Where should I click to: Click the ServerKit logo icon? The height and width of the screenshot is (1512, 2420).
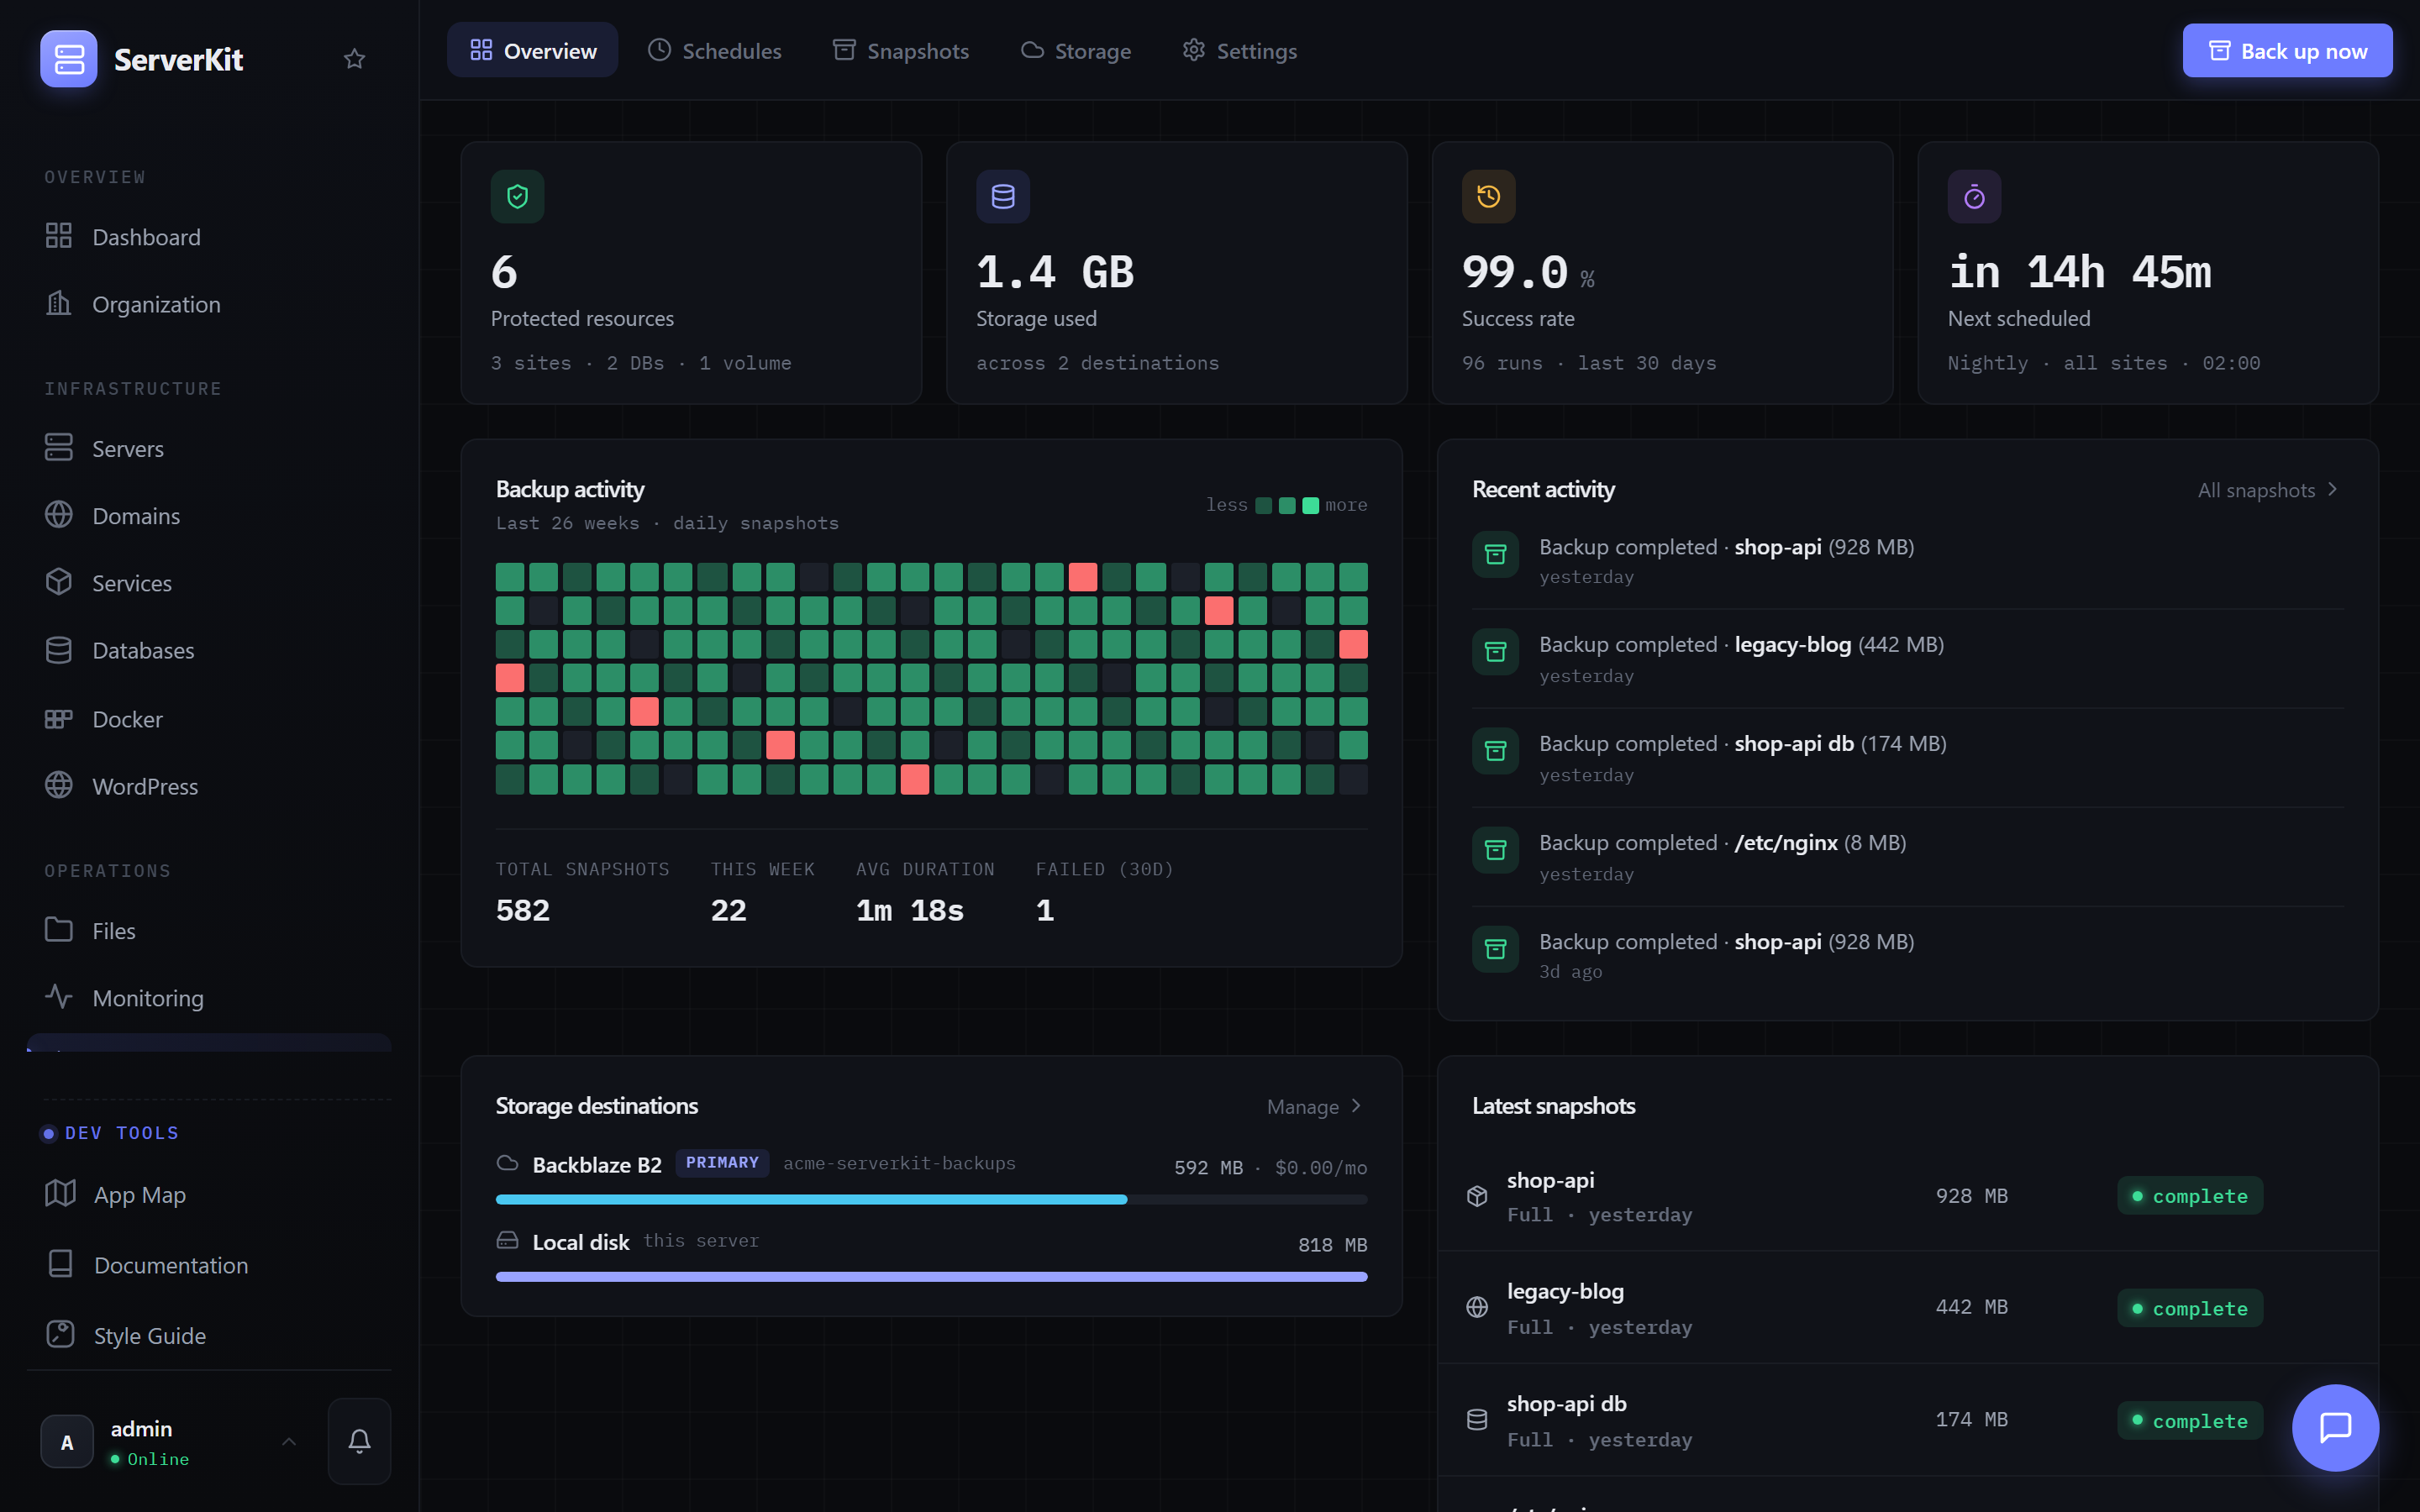(68, 59)
